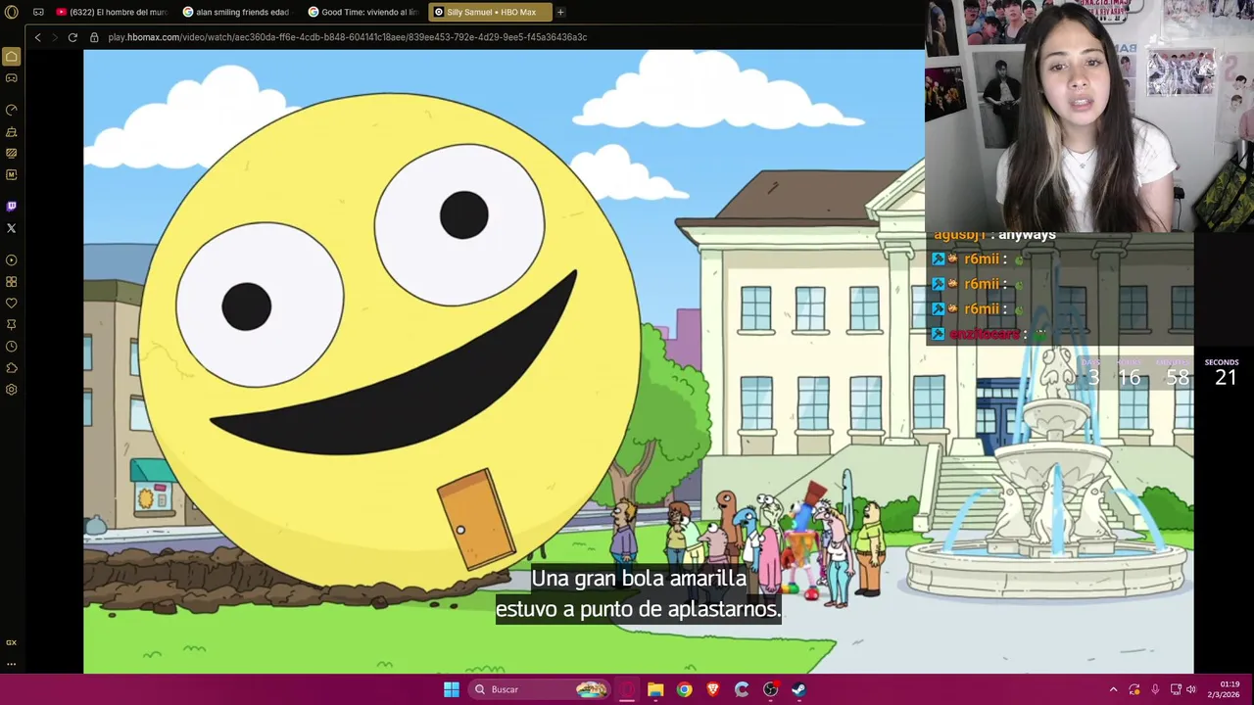
Task: Go forward with the forward arrow
Action: pyautogui.click(x=55, y=37)
